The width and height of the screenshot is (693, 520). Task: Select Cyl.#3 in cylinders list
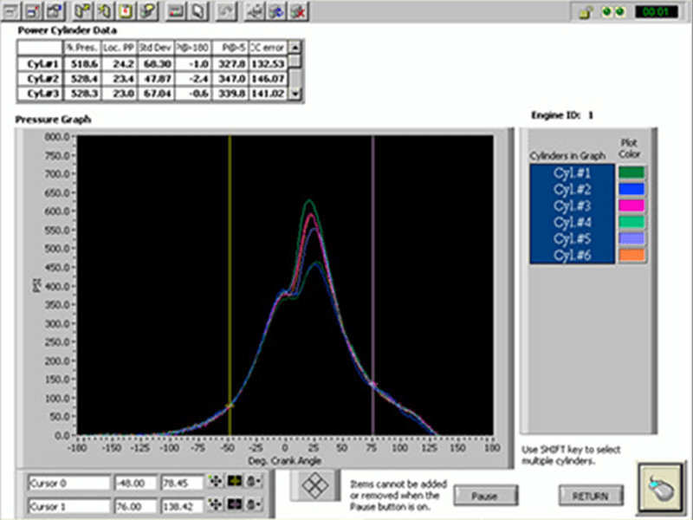[572, 205]
